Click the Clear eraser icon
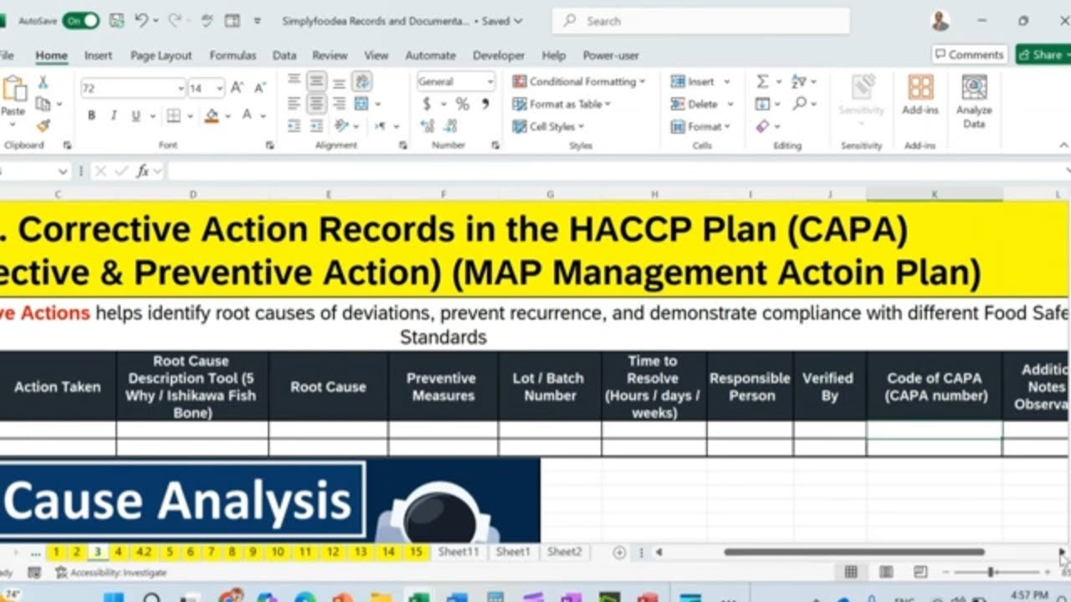The width and height of the screenshot is (1071, 602). coord(762,126)
